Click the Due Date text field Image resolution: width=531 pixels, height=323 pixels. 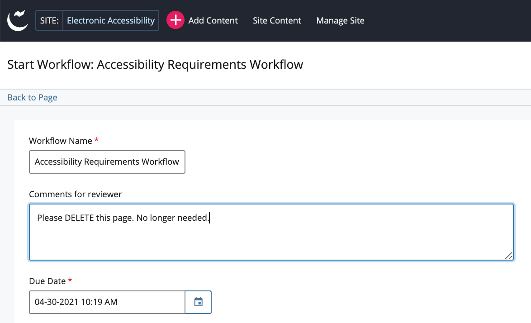pyautogui.click(x=107, y=302)
